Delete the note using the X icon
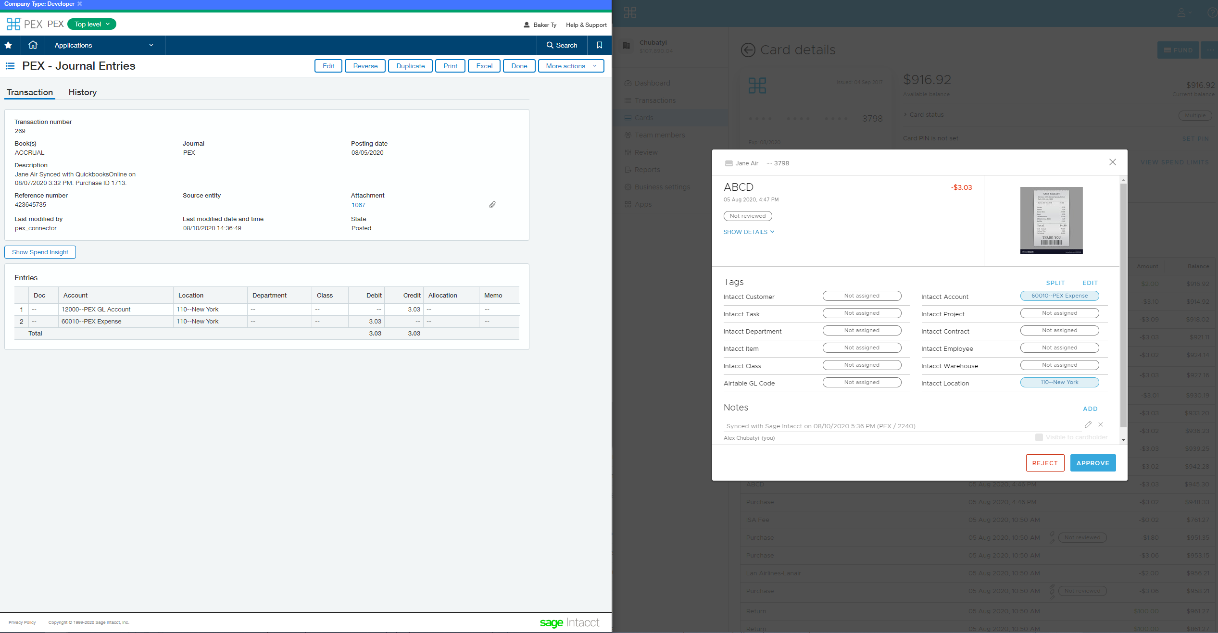This screenshot has height=633, width=1218. (x=1101, y=424)
